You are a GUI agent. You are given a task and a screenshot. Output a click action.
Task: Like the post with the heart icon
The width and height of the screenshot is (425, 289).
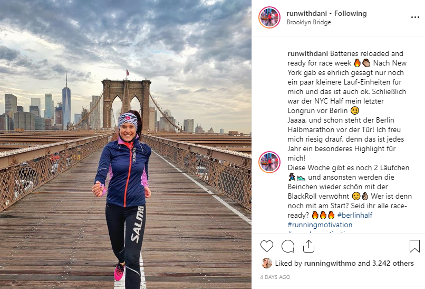(267, 246)
